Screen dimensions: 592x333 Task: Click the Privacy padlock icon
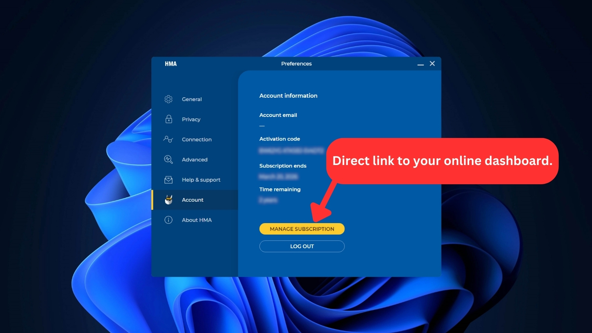(x=169, y=119)
